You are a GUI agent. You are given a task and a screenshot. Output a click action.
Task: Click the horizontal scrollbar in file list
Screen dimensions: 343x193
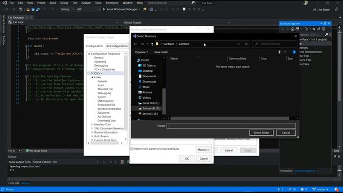click(x=230, y=118)
